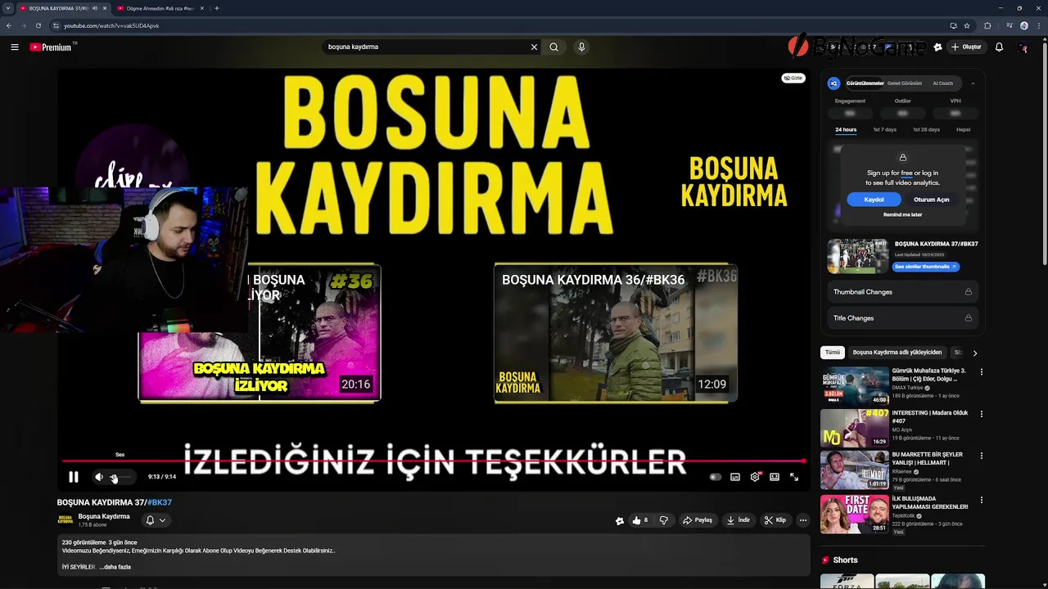Select the Görüntülenmeler tab
The height and width of the screenshot is (589, 1048).
(865, 83)
